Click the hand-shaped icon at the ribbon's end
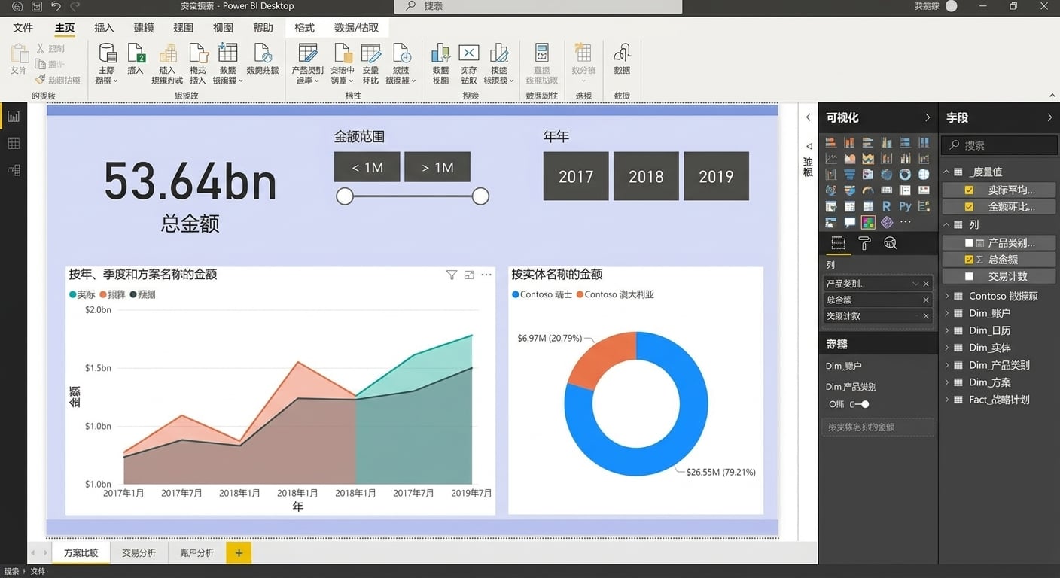The height and width of the screenshot is (578, 1060). point(622,53)
